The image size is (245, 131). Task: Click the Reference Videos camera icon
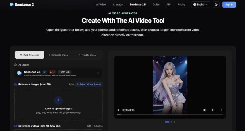pos(16,126)
